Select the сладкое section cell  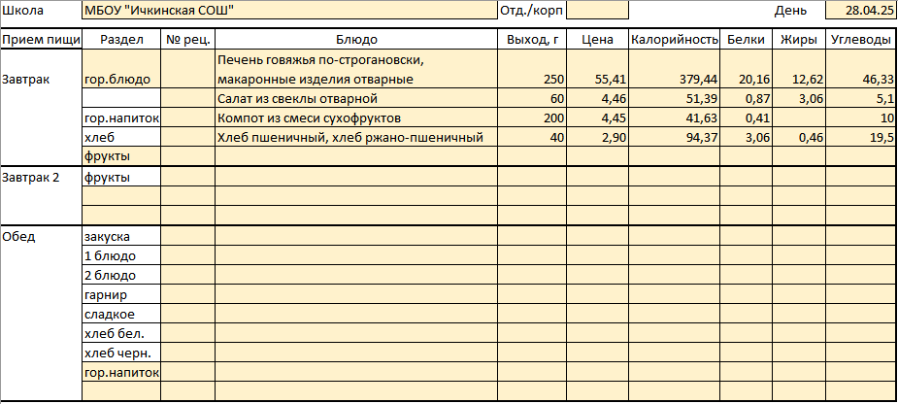point(121,314)
